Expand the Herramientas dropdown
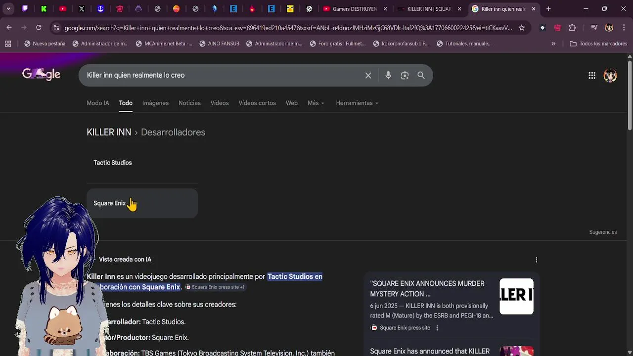Image resolution: width=633 pixels, height=356 pixels. click(357, 103)
